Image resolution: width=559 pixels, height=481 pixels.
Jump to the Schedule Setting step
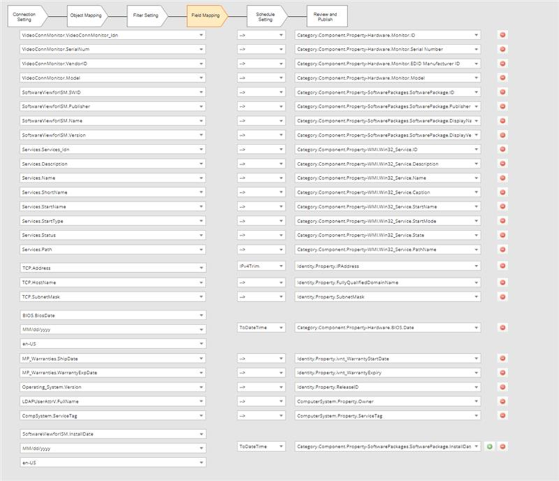pos(265,16)
